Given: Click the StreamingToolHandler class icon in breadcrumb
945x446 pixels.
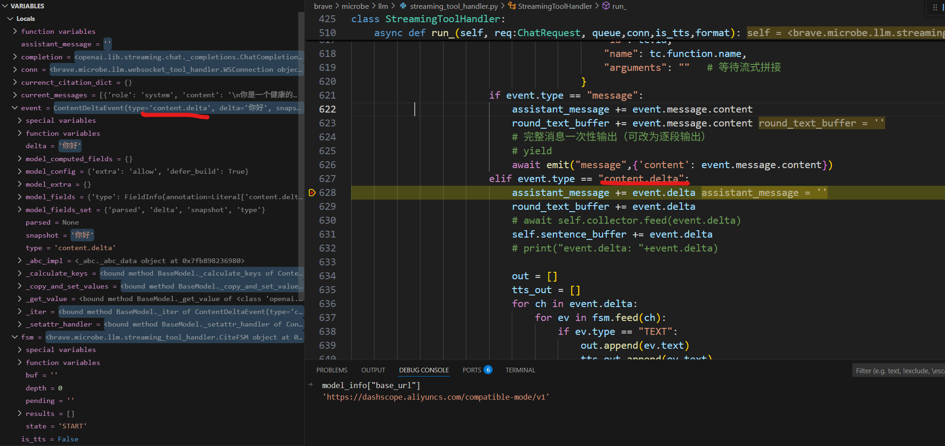Looking at the screenshot, I should click(x=512, y=6).
